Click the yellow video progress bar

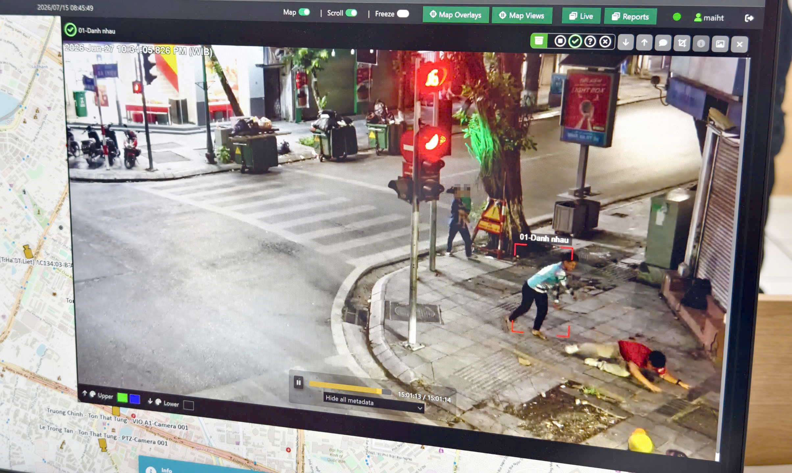350,388
